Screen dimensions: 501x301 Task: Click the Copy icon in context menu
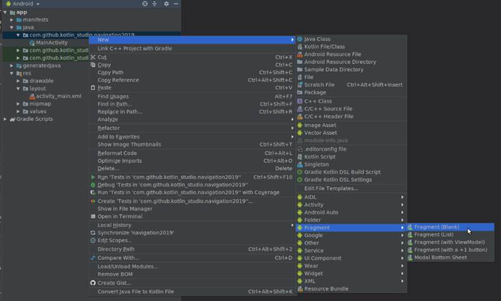tap(93, 65)
